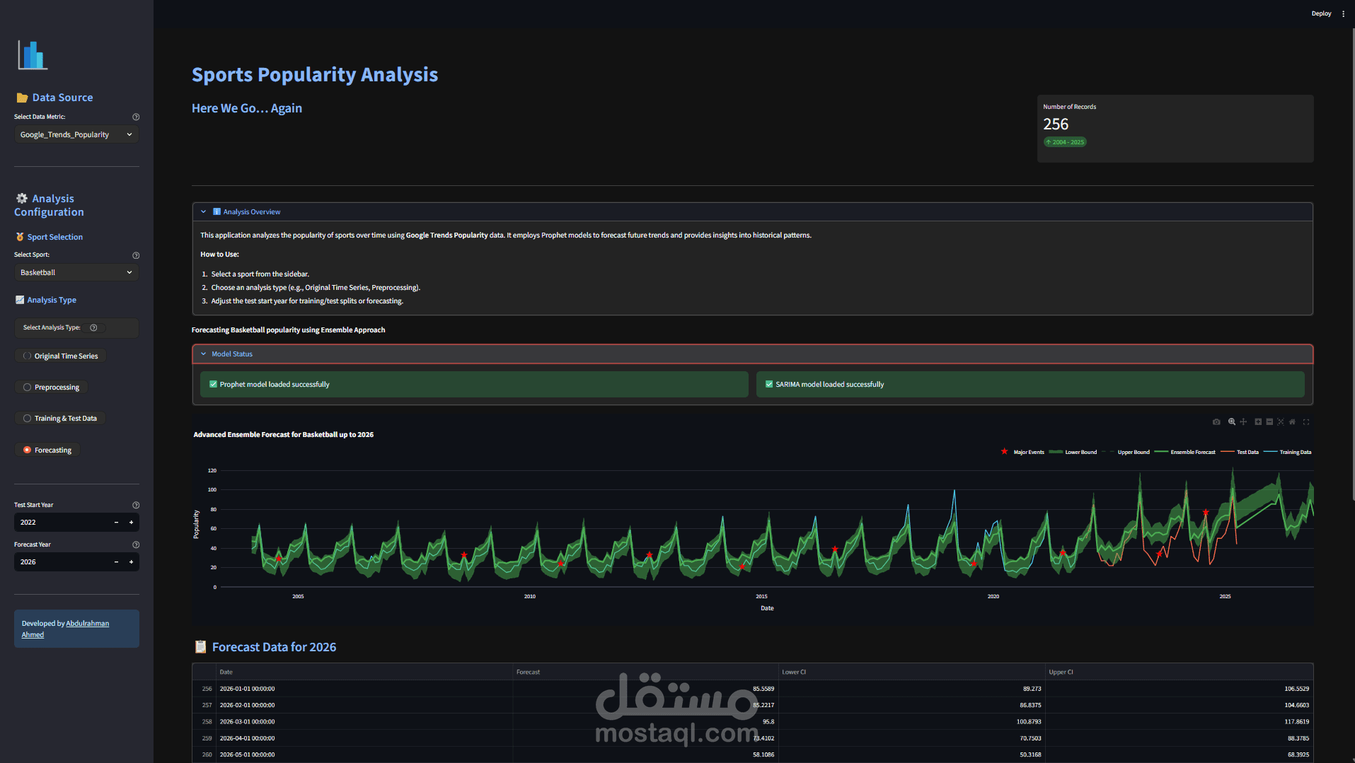Click the Upper CI cell 106.5529
The height and width of the screenshot is (763, 1355).
point(1179,689)
